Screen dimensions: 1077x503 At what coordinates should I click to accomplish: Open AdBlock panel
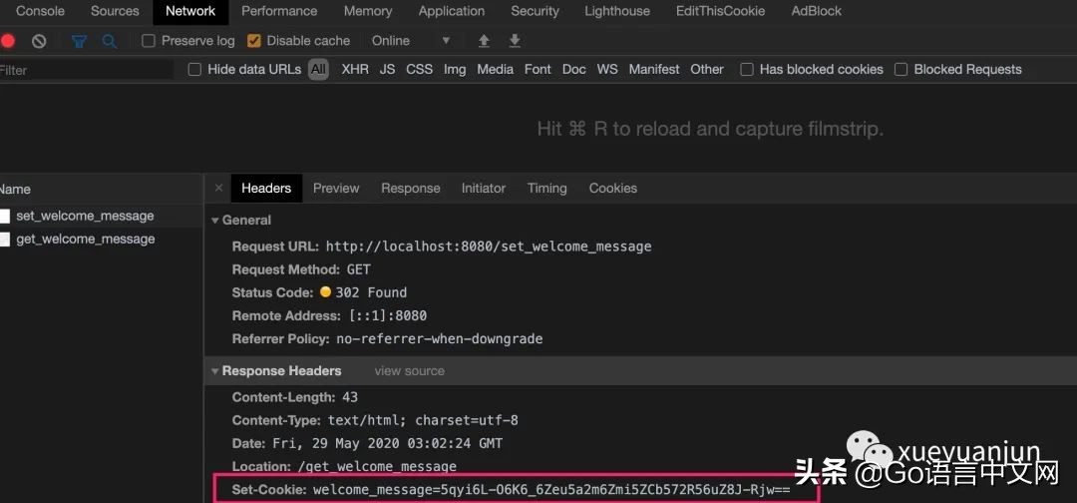pyautogui.click(x=816, y=11)
